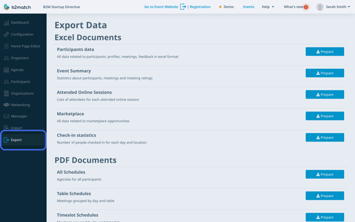Prepare the Event Summary export
This screenshot has height=222, width=355.
(325, 73)
